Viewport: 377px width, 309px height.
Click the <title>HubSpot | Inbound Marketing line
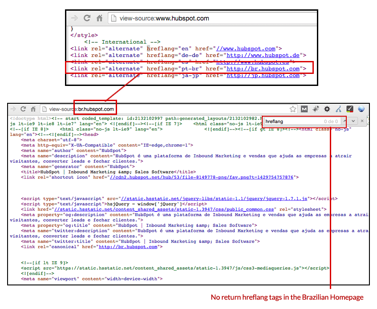[x=109, y=172]
